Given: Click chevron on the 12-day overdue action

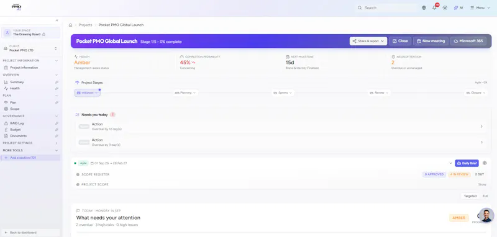Looking at the screenshot, I should point(481,127).
